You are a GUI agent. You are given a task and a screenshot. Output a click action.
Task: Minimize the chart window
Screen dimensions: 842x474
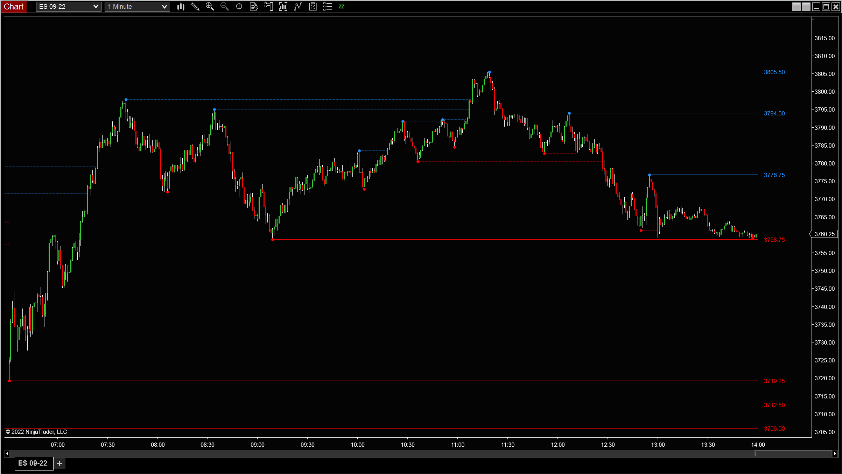816,7
